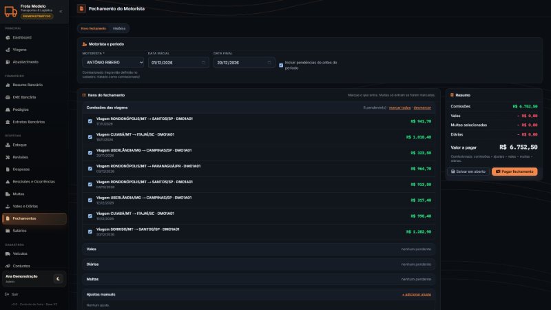Switch to the Histórico tab
Image resolution: width=551 pixels, height=310 pixels.
[119, 28]
